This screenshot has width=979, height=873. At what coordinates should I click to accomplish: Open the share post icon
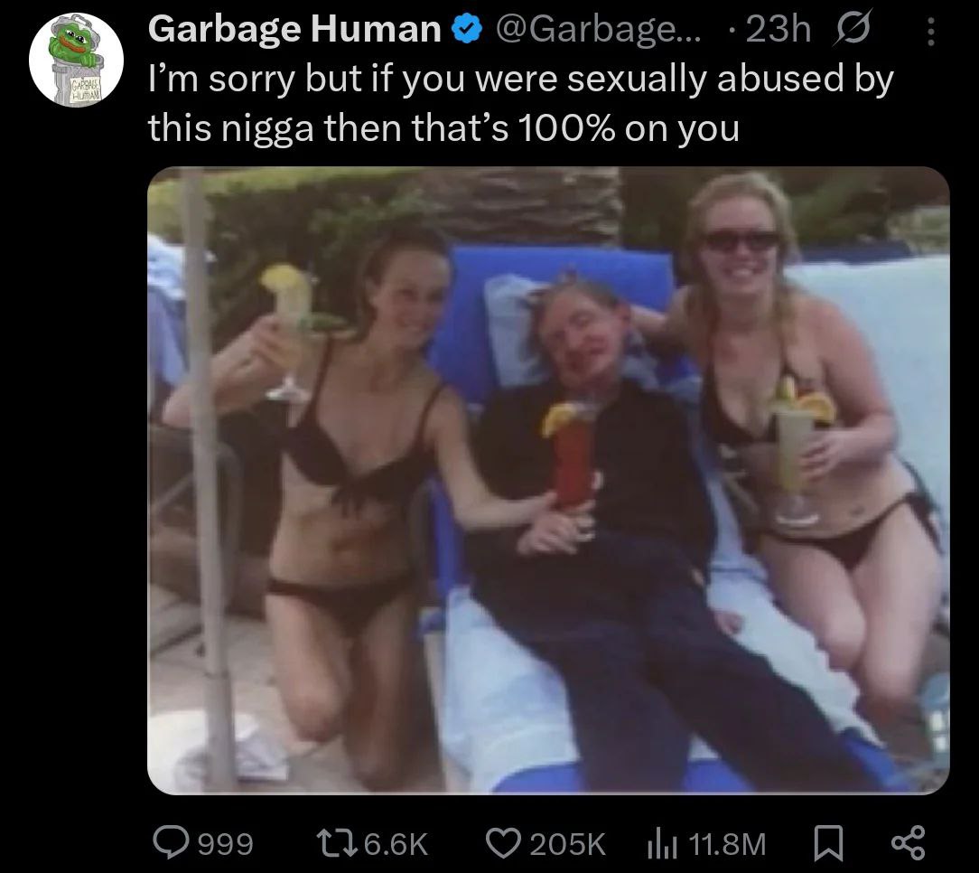[x=908, y=843]
